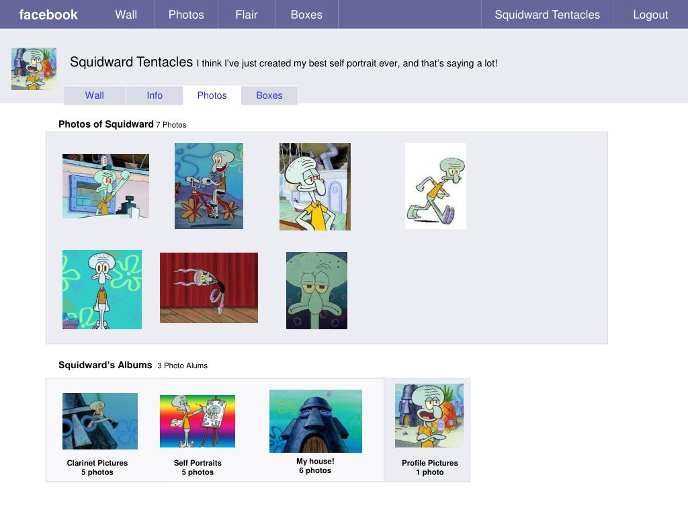
Task: Click the '7 Photos' count text
Action: coord(171,124)
